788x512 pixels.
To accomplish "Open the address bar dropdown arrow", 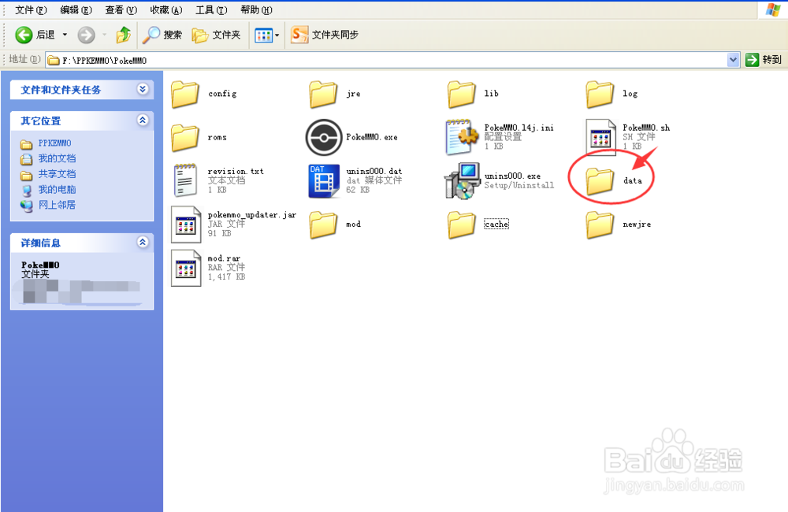I will click(x=733, y=60).
